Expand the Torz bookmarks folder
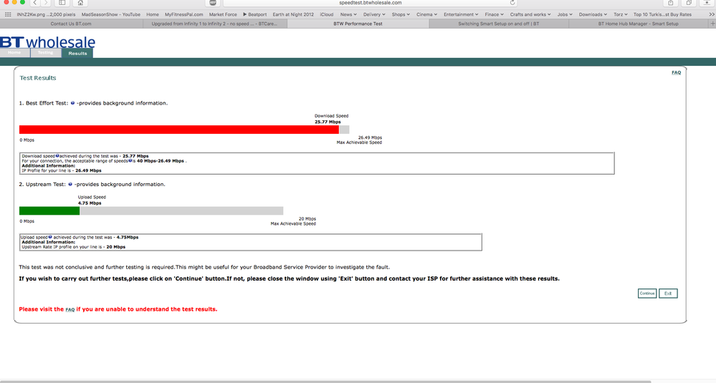 [x=620, y=14]
